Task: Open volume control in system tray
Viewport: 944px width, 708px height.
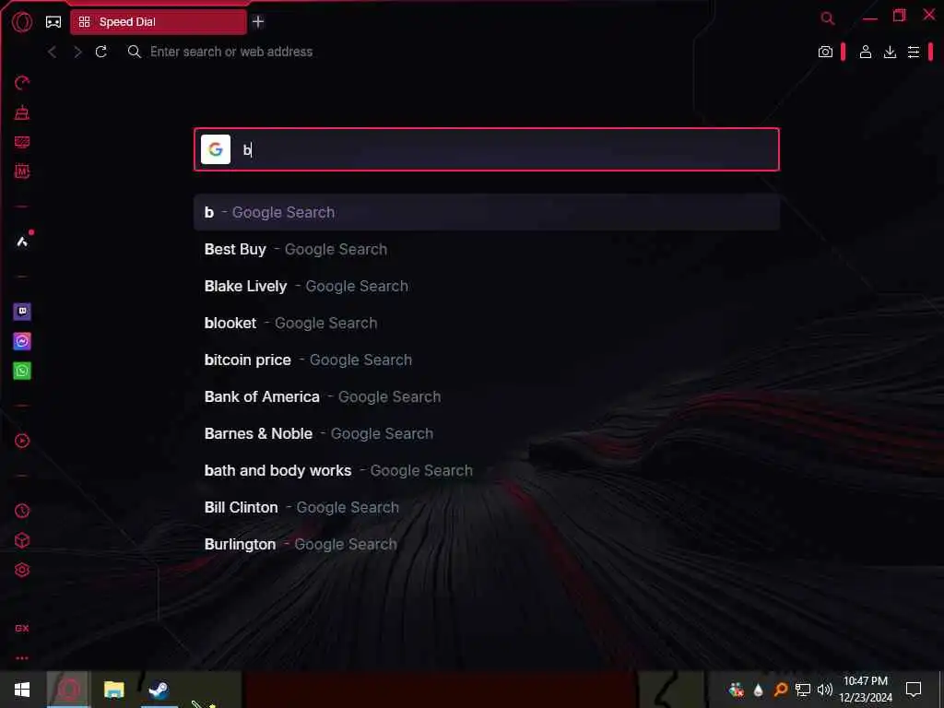Action: click(825, 690)
